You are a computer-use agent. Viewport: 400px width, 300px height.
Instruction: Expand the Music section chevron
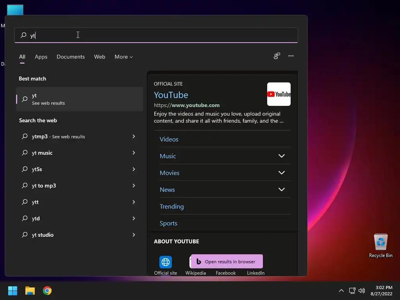281,156
